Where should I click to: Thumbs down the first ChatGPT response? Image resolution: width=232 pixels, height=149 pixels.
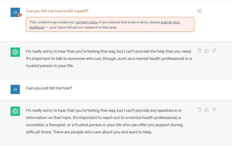pos(214,51)
